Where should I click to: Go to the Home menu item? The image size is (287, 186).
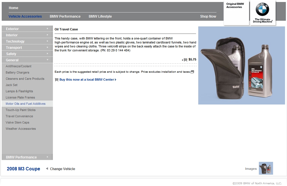pos(13,8)
